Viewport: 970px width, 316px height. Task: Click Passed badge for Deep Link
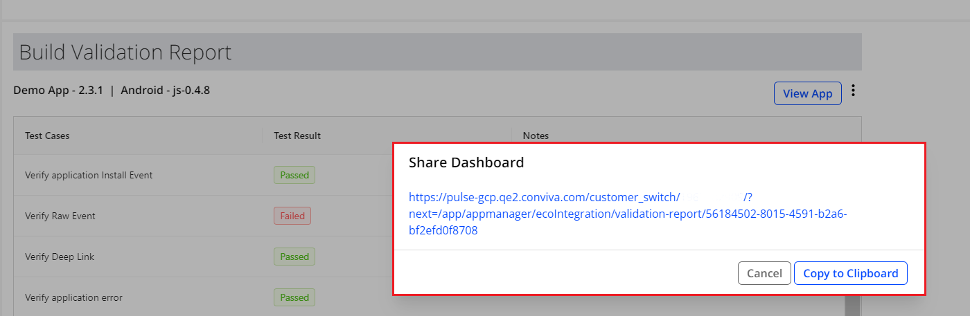(x=294, y=257)
